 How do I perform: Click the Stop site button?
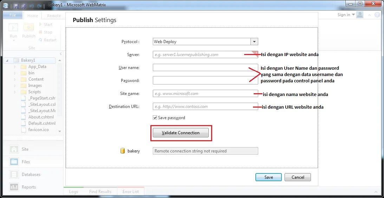pos(45,32)
